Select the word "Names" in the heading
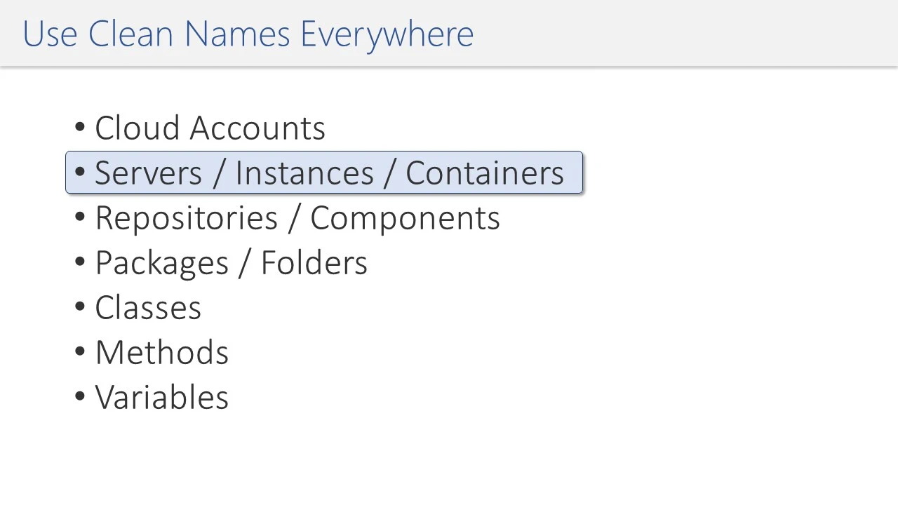Image resolution: width=898 pixels, height=505 pixels. tap(237, 34)
